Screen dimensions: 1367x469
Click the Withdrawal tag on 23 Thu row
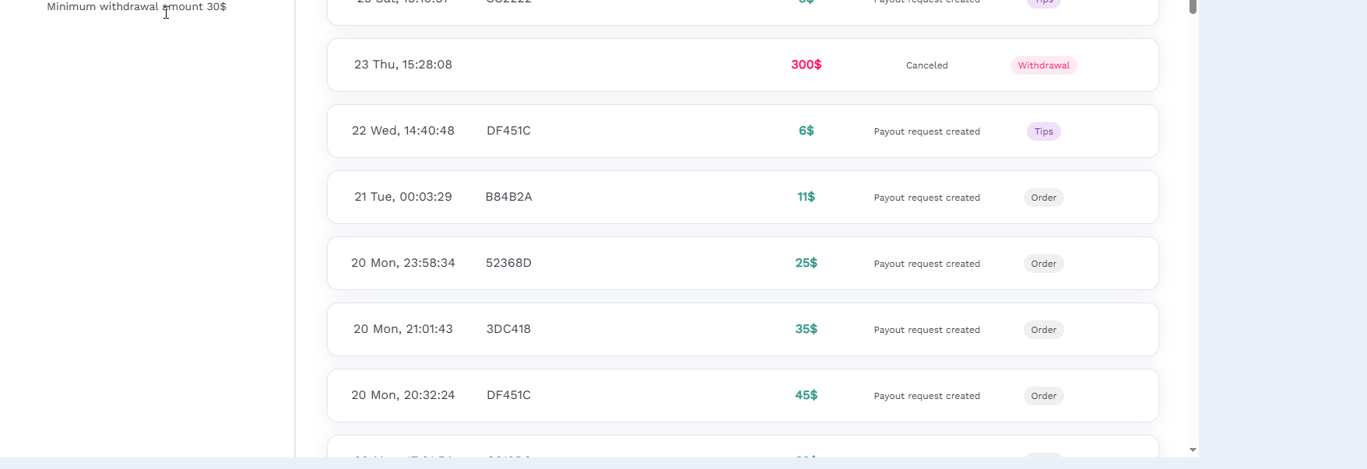(x=1043, y=65)
